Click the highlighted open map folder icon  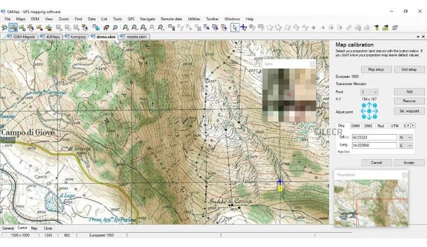point(13,28)
